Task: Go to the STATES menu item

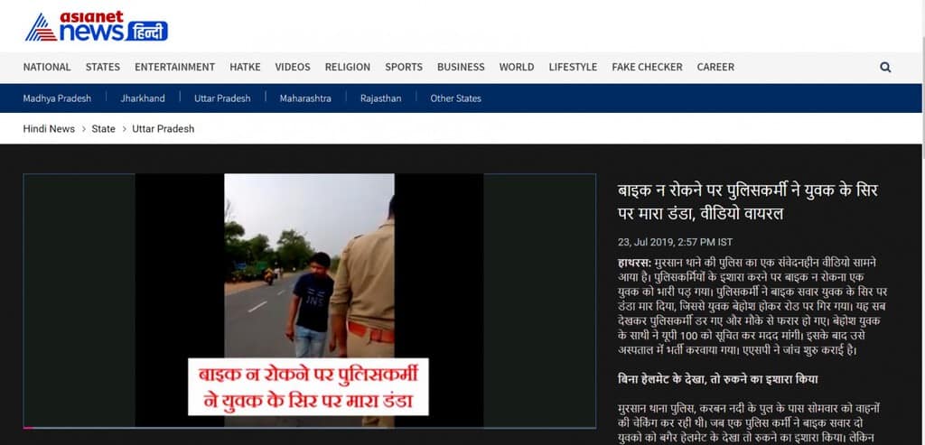Action: [x=103, y=67]
